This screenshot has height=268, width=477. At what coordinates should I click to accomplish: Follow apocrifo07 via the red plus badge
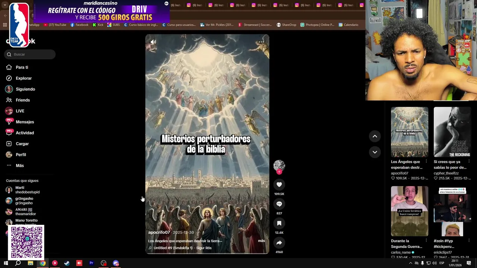coord(279,172)
